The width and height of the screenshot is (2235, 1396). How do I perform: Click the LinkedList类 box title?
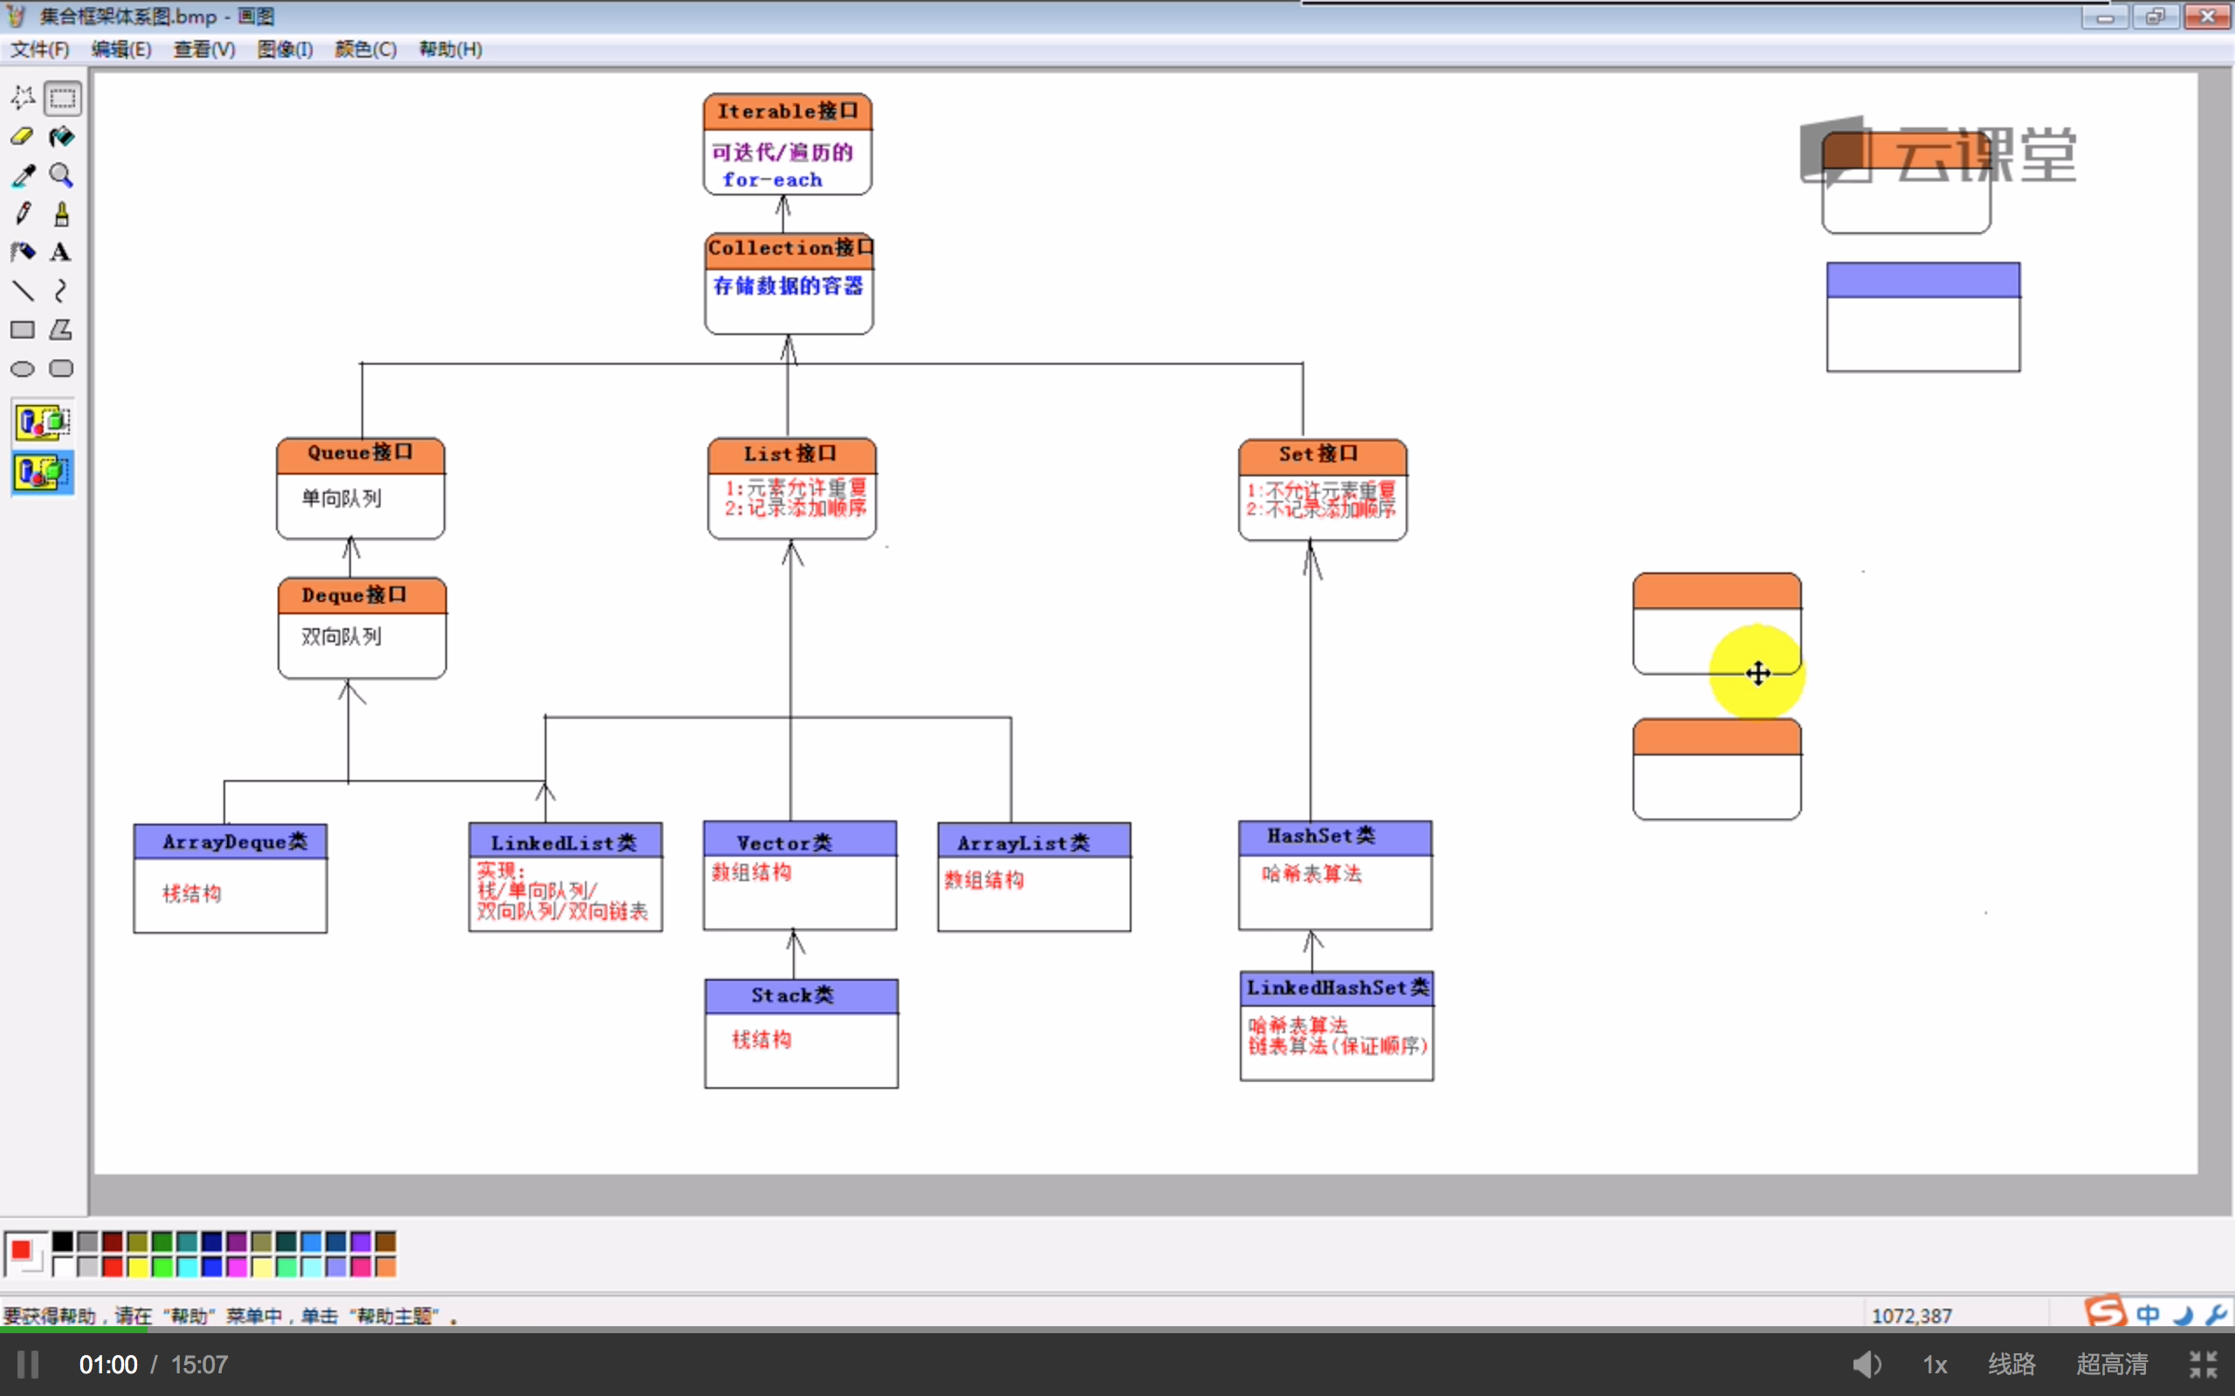[565, 842]
